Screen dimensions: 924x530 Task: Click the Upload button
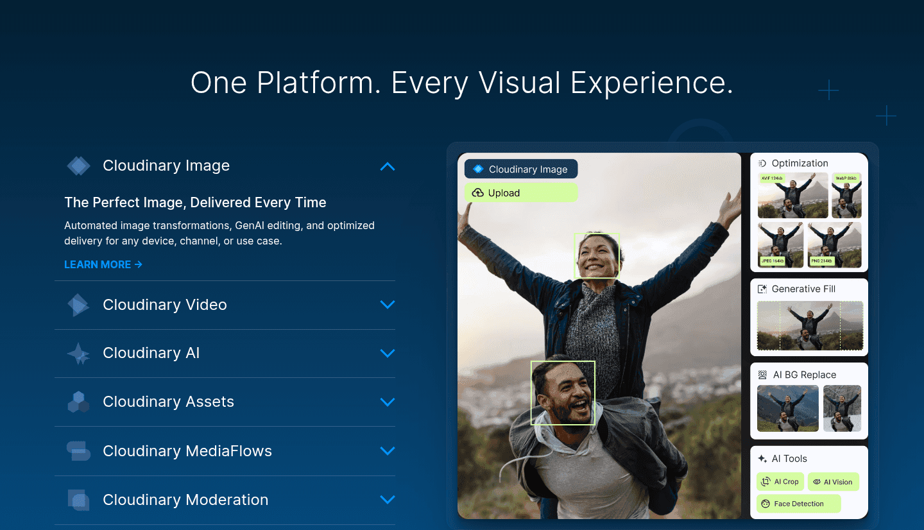(x=521, y=192)
